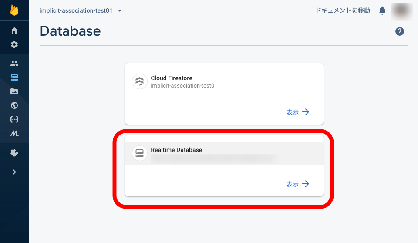Open Functions brackets icon in sidebar
This screenshot has height=243, width=418.
click(x=14, y=119)
